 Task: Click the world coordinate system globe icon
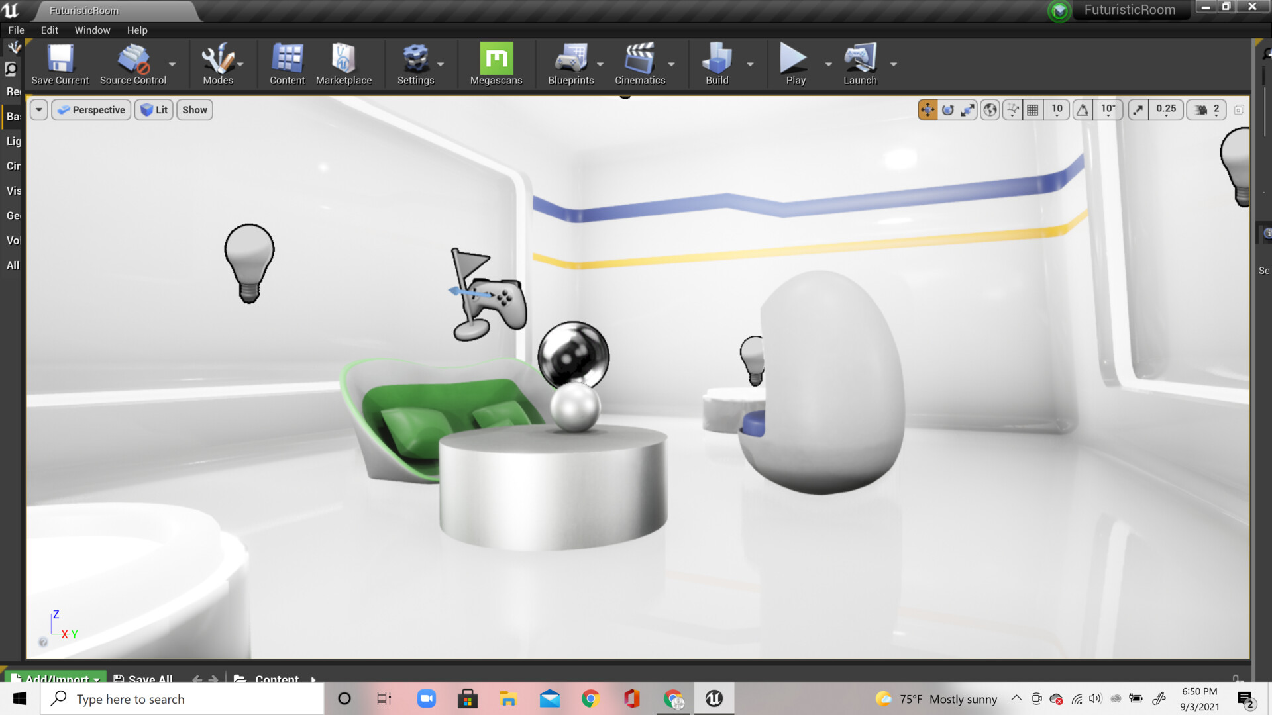[x=990, y=110]
